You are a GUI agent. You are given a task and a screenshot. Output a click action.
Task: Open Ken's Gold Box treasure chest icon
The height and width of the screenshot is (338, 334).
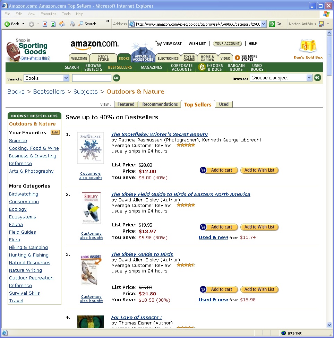(x=308, y=46)
